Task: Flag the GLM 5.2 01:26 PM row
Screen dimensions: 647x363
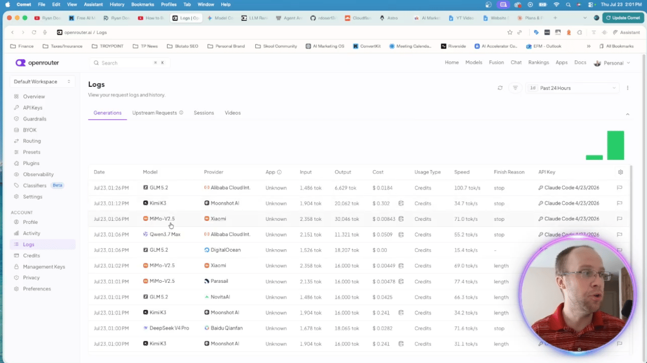Action: [x=620, y=188]
